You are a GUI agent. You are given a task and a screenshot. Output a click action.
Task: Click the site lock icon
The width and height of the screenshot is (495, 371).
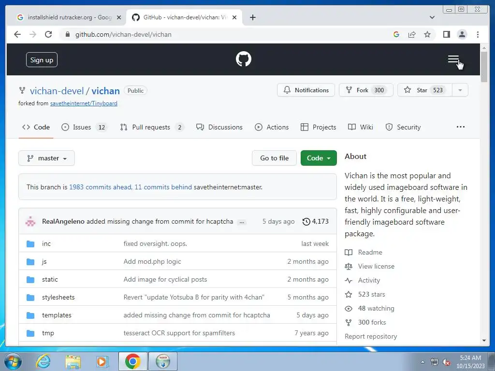point(67,34)
